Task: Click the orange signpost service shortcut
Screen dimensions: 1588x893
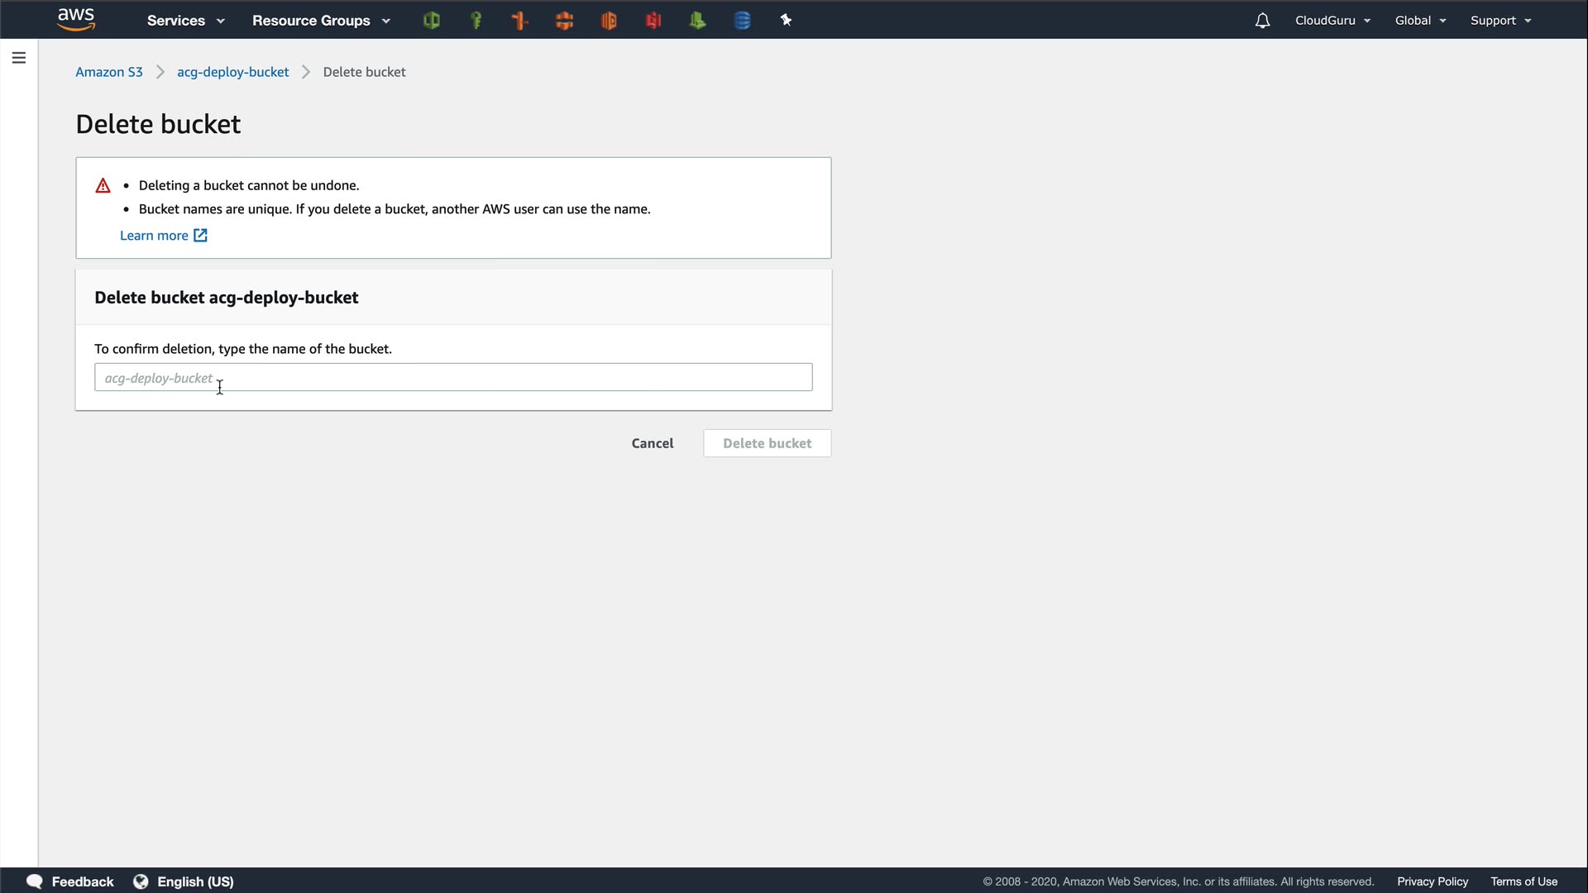Action: (x=520, y=21)
